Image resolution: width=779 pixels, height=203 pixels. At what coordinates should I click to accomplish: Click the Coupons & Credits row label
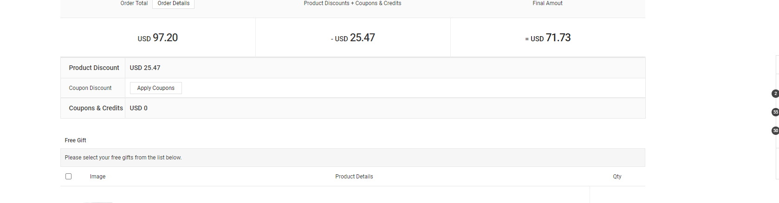tap(96, 108)
